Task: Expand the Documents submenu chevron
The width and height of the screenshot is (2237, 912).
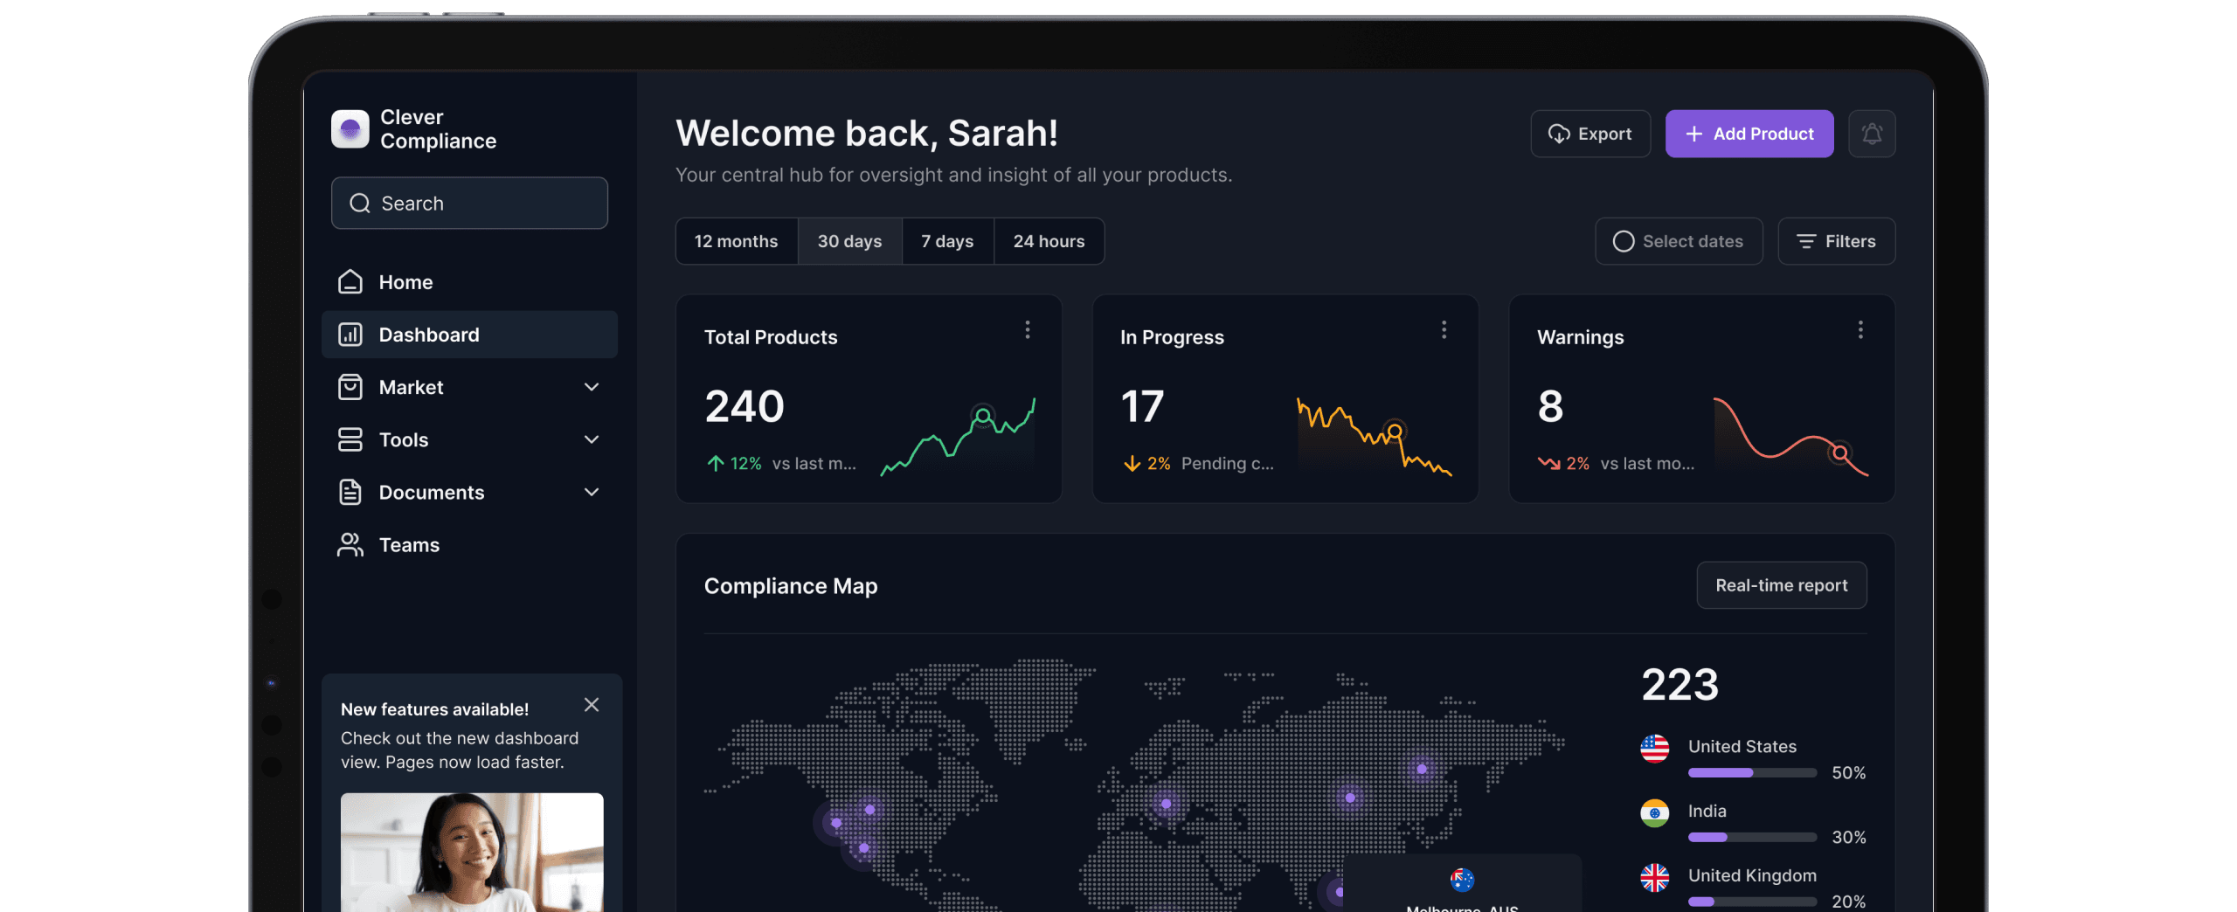Action: 592,492
